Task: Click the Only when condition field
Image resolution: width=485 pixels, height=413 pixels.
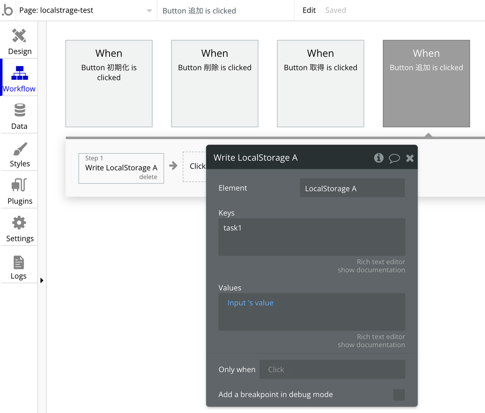Action: tap(332, 369)
